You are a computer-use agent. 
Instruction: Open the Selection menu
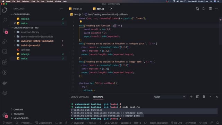coord(26,1)
